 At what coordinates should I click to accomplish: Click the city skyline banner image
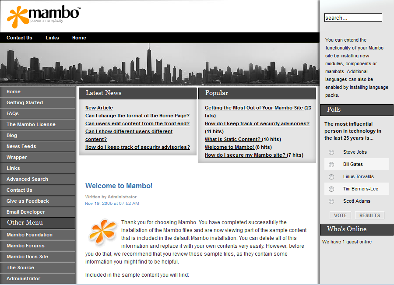pos(159,64)
